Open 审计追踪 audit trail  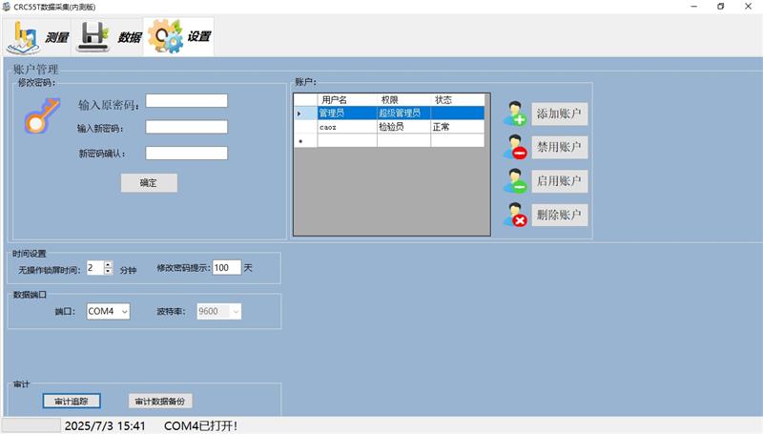(x=72, y=402)
